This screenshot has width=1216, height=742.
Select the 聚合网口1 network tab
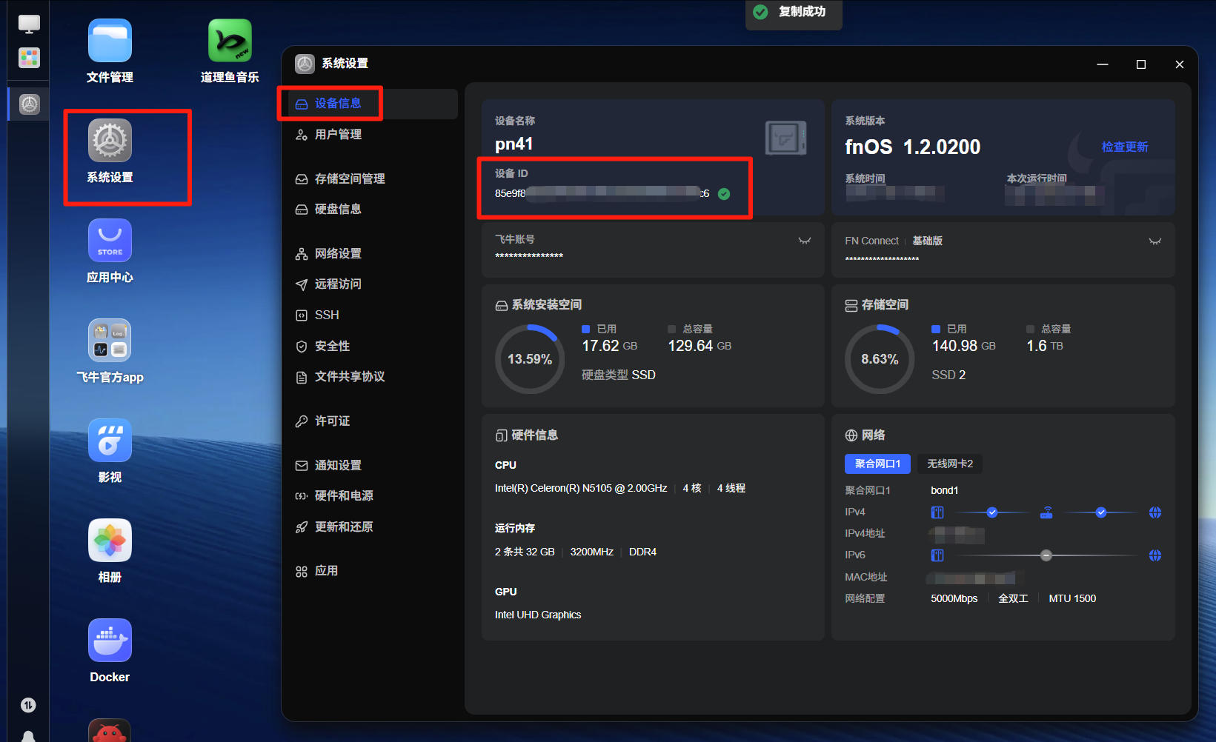click(x=877, y=464)
